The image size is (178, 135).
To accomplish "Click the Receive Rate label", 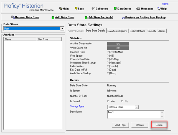I will pyautogui.click(x=78, y=52).
